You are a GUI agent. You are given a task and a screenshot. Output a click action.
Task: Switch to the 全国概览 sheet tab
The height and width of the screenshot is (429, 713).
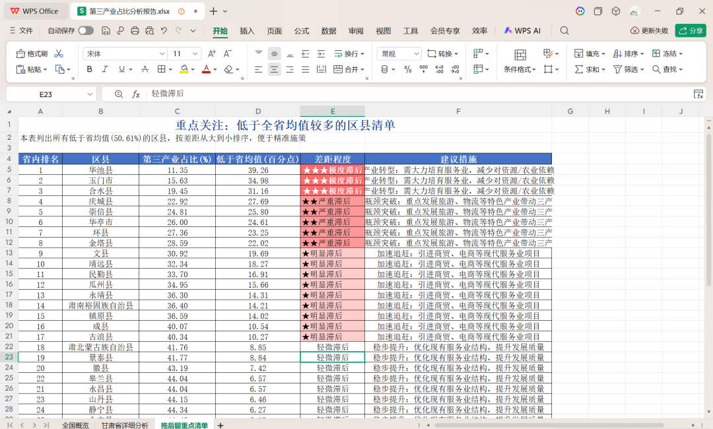click(75, 425)
